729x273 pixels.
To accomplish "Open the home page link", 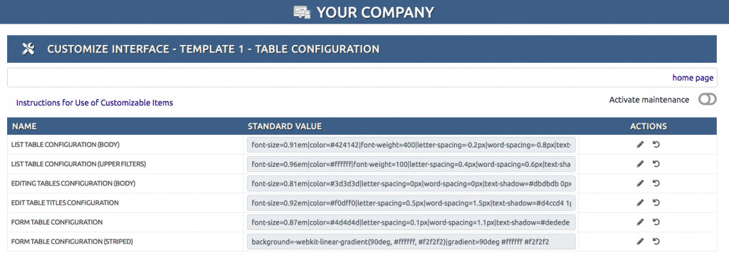I will tap(693, 78).
